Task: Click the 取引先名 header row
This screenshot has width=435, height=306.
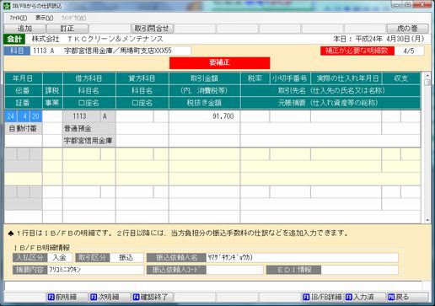Action: (330, 90)
